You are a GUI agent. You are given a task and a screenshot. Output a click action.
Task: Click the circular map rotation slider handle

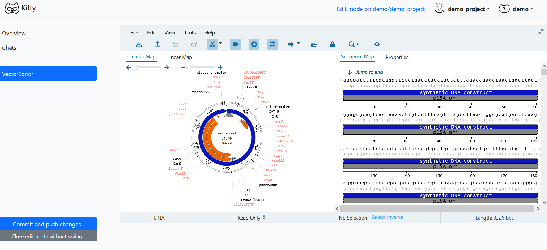coord(135,67)
